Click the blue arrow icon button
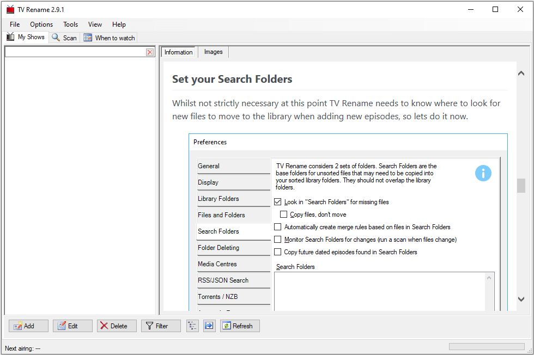This screenshot has height=355, width=534. point(209,326)
